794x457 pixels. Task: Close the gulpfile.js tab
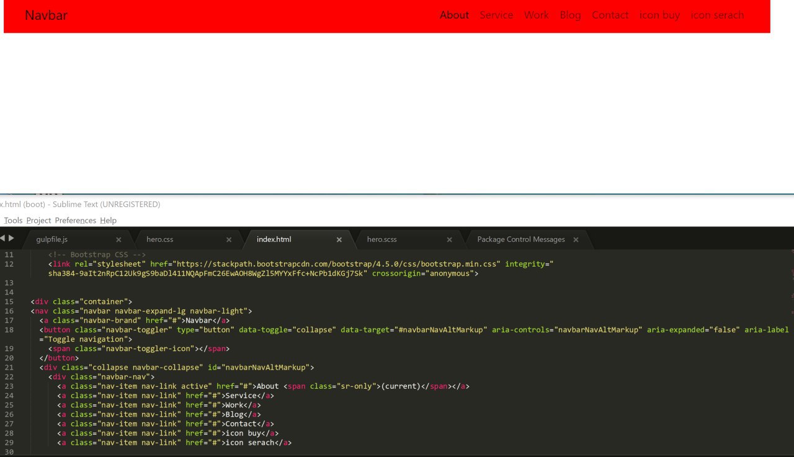[118, 240]
